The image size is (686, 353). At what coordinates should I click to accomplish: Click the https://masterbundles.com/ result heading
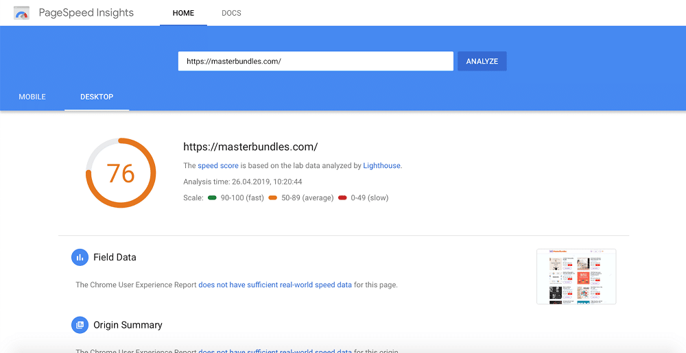point(250,147)
